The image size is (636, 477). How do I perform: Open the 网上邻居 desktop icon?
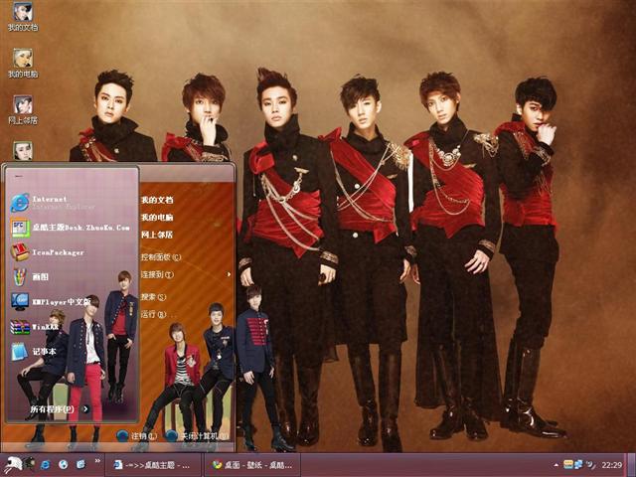coord(23,109)
